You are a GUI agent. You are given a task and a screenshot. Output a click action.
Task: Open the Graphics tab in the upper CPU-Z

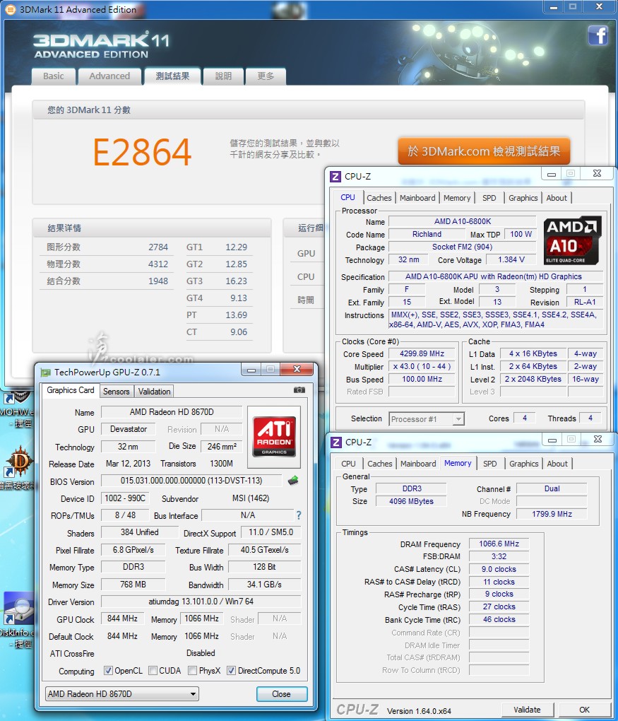523,198
